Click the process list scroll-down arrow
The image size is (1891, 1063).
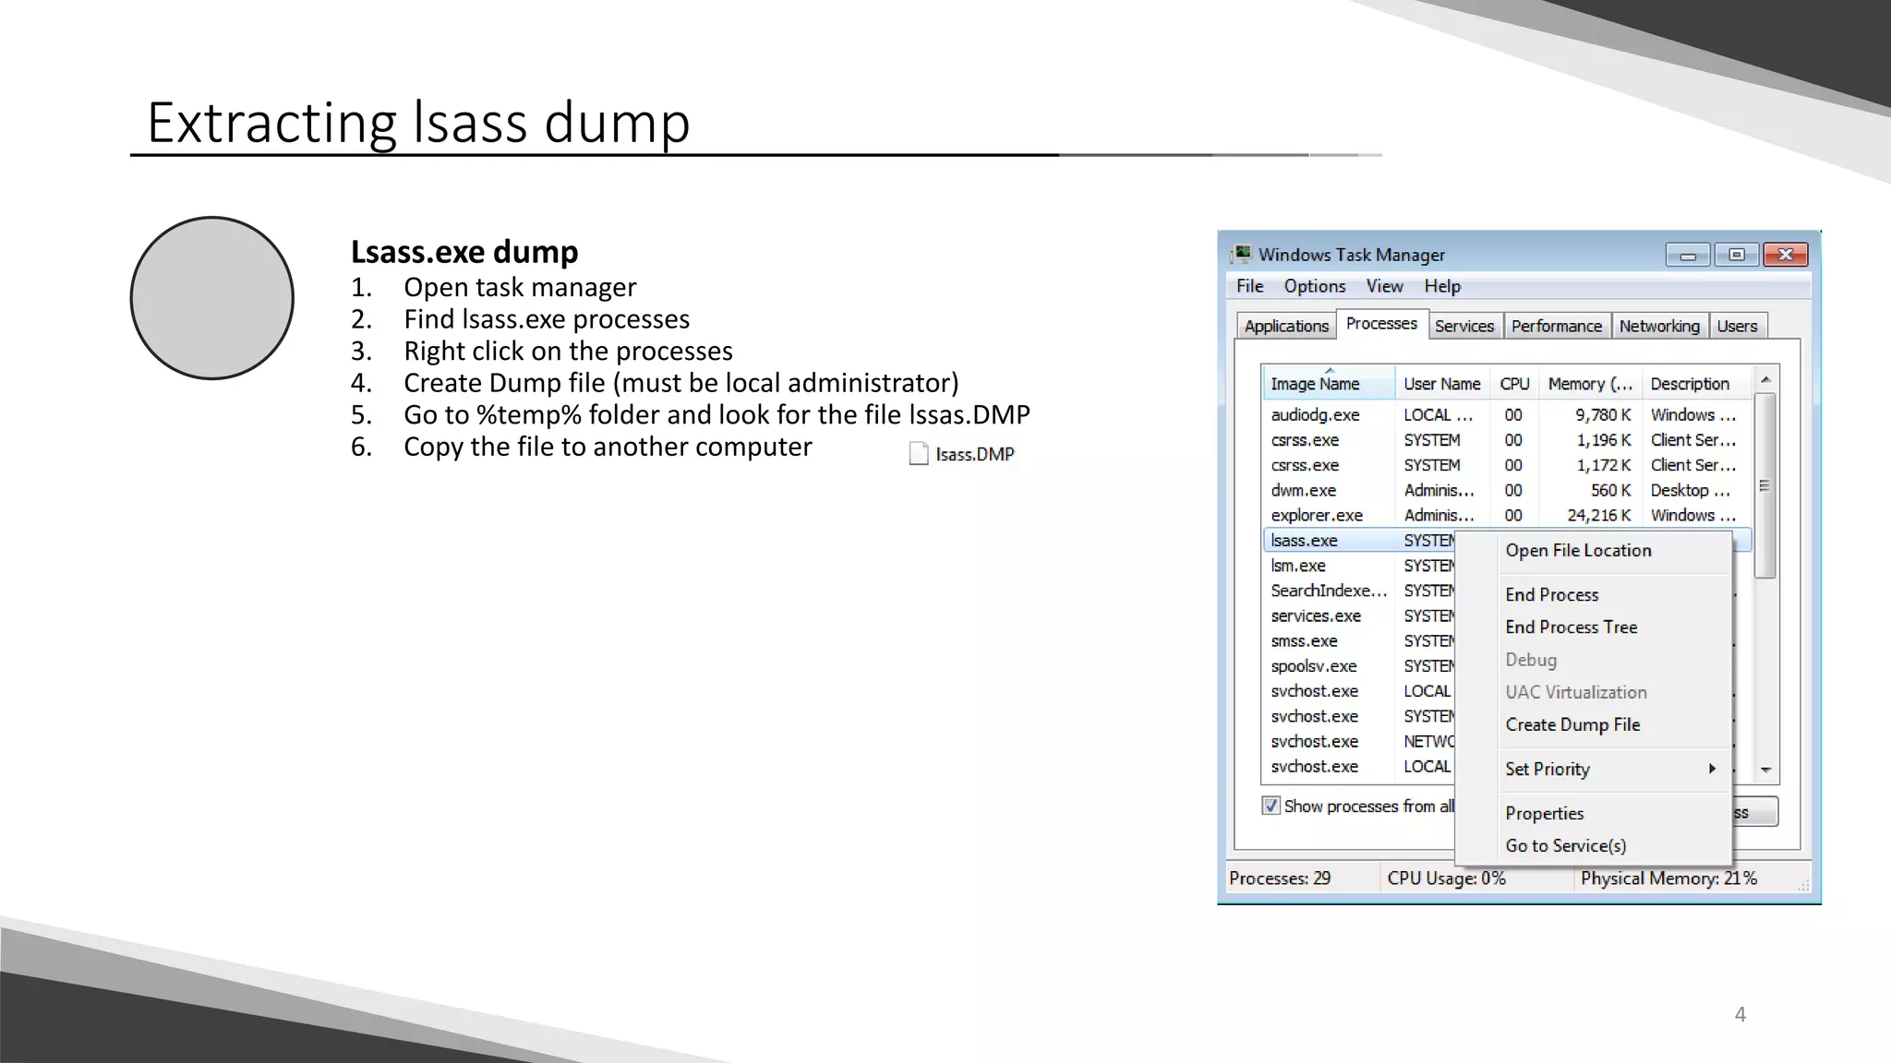[x=1765, y=770]
